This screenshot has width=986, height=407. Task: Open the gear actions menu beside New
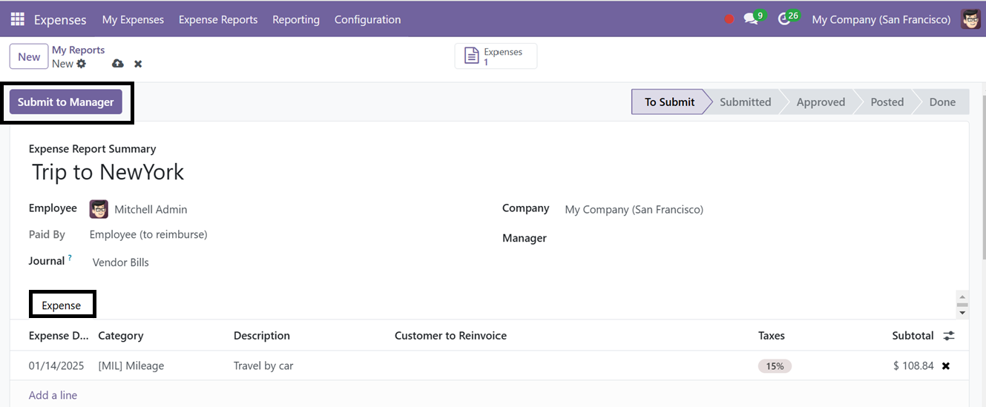pos(82,64)
